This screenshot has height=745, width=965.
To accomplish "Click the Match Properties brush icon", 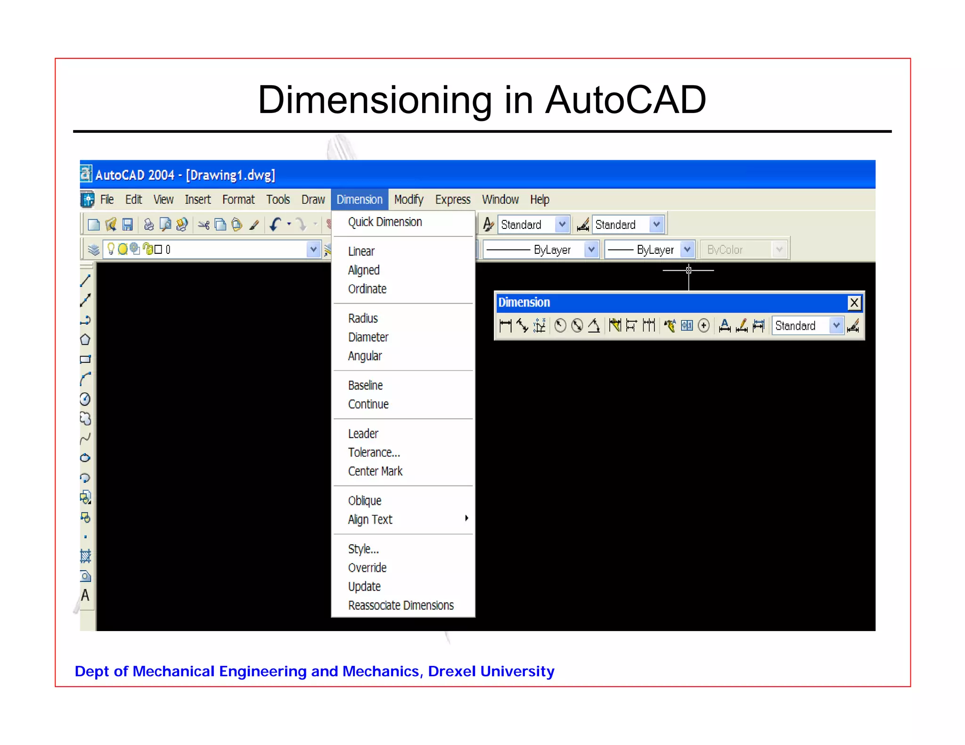I will click(x=254, y=225).
